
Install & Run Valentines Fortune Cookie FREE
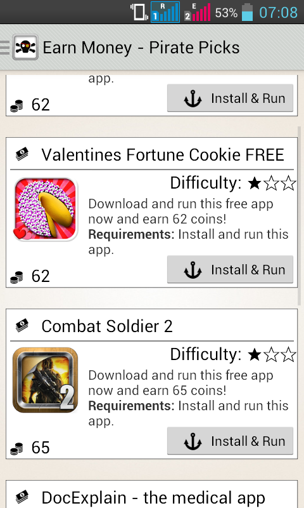point(230,269)
